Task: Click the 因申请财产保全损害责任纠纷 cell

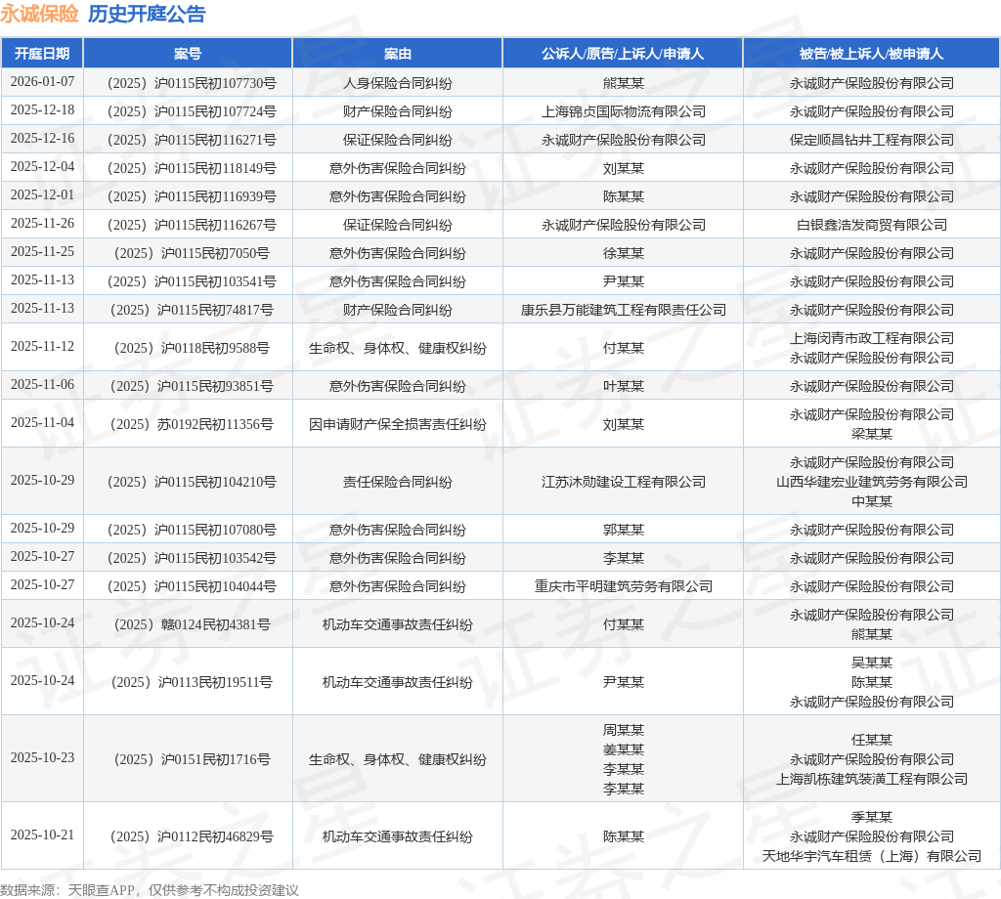Action: [x=398, y=424]
